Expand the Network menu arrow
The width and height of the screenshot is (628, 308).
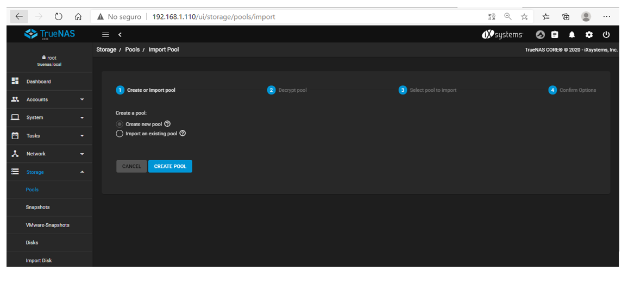[x=82, y=154]
